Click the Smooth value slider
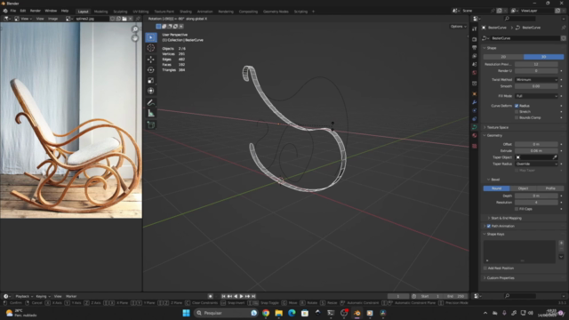This screenshot has width=569, height=320. tap(536, 86)
